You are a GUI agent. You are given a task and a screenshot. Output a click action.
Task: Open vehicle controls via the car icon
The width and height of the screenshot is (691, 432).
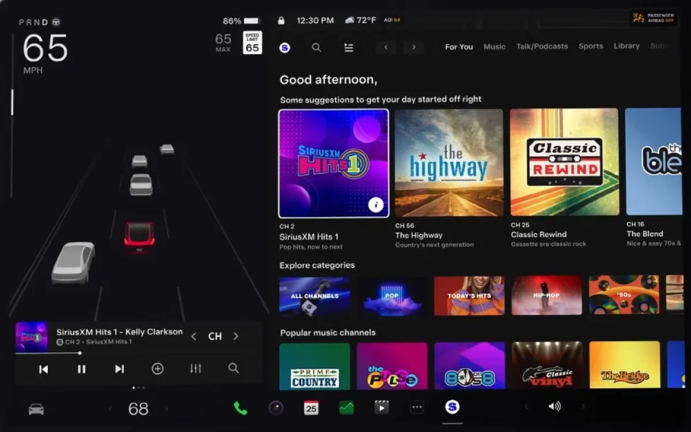(x=36, y=409)
